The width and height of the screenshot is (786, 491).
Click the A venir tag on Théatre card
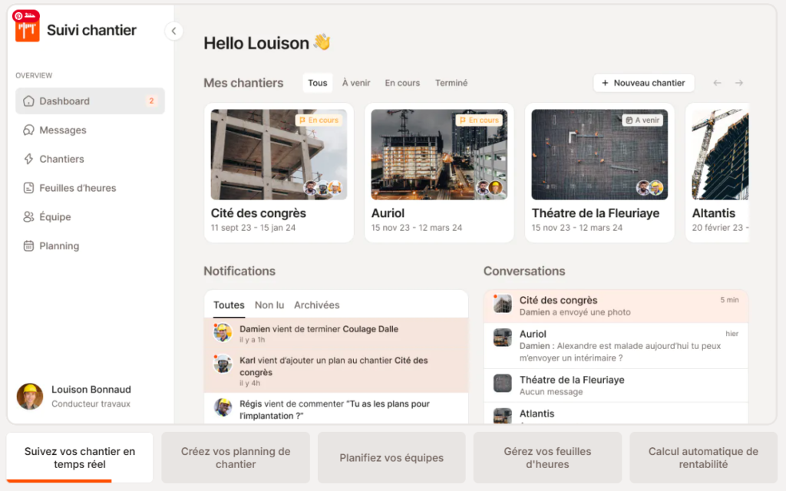(x=642, y=120)
